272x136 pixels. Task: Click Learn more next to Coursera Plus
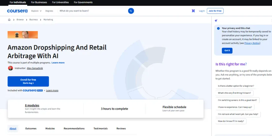pyautogui.click(x=52, y=90)
